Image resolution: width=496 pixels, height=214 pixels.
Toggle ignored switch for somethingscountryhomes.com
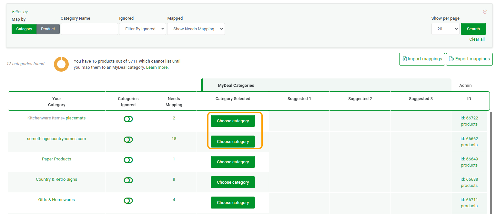pos(128,140)
